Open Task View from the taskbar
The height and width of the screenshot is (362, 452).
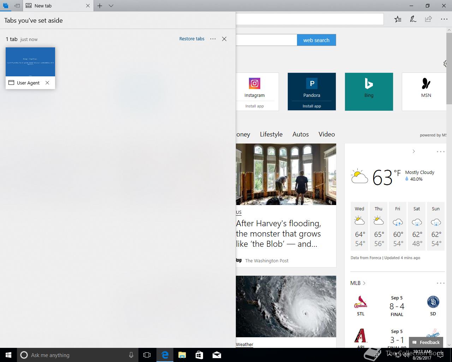click(x=147, y=355)
